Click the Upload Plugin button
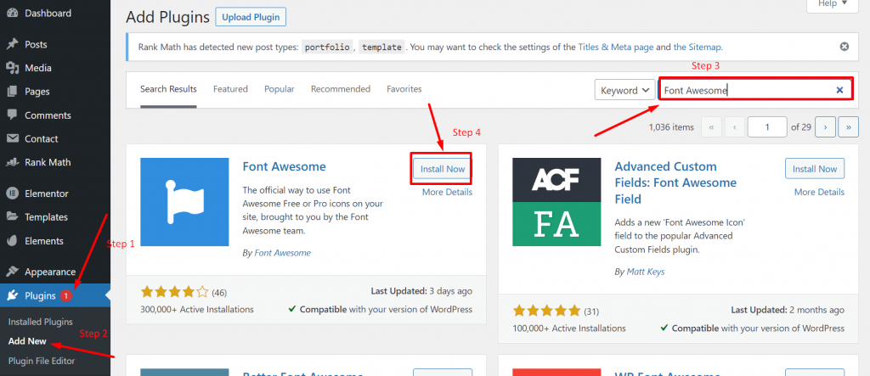The height and width of the screenshot is (376, 870). tap(251, 17)
